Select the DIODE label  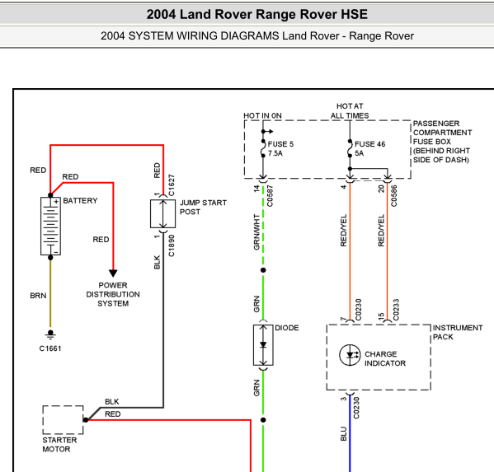point(287,328)
